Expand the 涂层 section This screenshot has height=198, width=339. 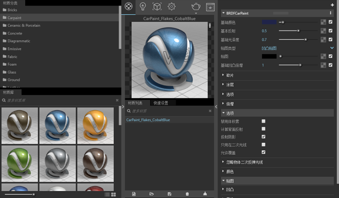coord(223,84)
